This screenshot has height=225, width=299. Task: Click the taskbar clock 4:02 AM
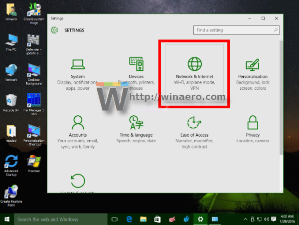[x=287, y=219]
